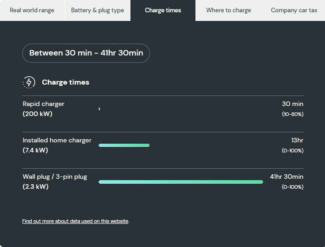Screen dimensions: 325x247
Task: Click the 'Between 30 min – 41hr 30min' pill
Action: coord(86,53)
